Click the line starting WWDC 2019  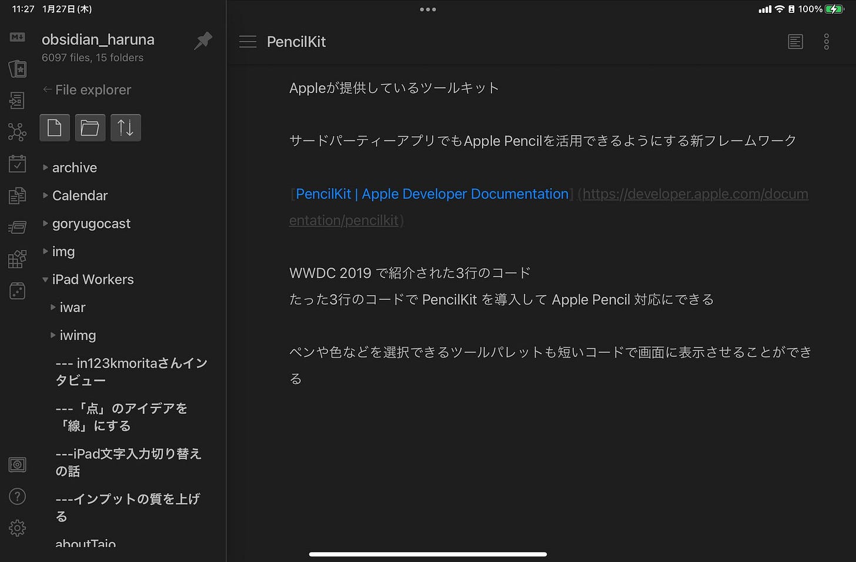point(410,273)
